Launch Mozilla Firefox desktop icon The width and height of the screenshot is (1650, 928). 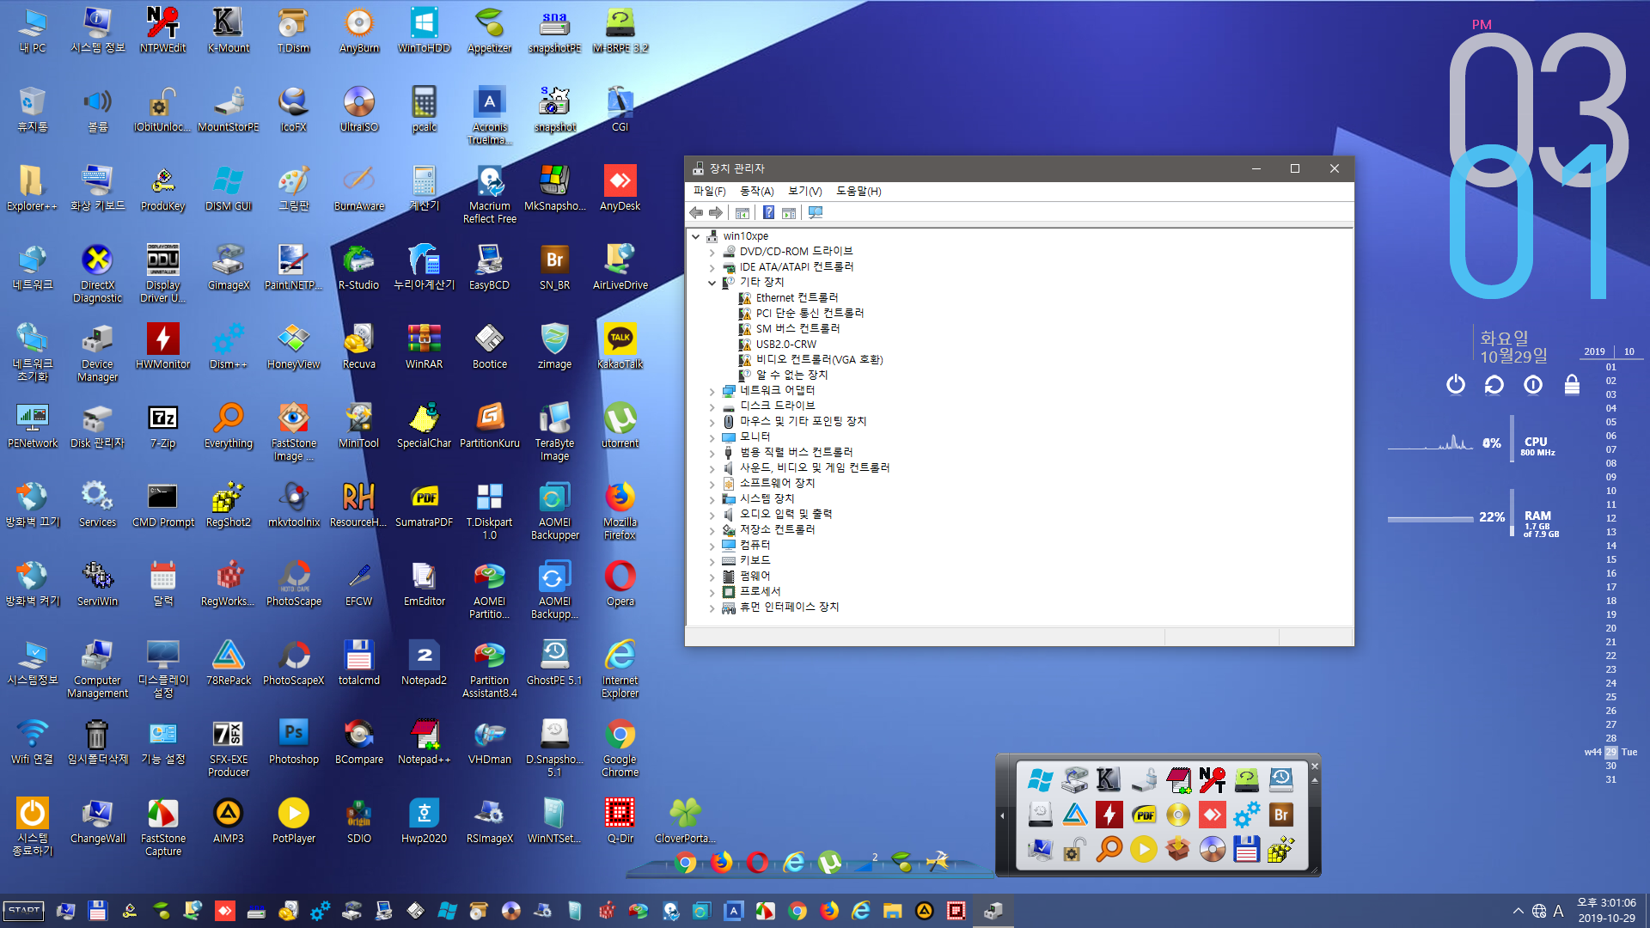pyautogui.click(x=620, y=510)
